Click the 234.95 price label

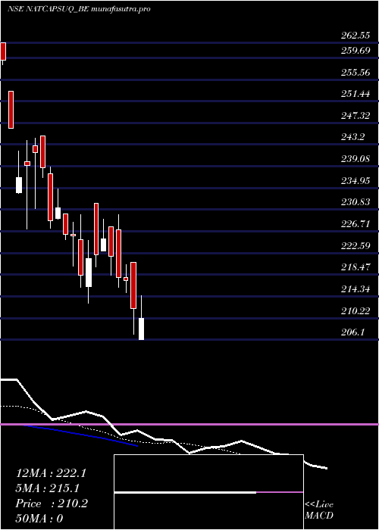pyautogui.click(x=356, y=180)
